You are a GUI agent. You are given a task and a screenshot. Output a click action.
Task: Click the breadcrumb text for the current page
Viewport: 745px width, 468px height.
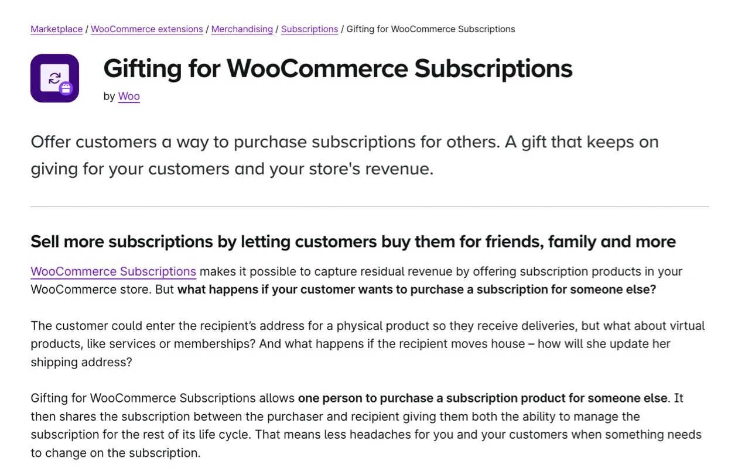tap(430, 29)
